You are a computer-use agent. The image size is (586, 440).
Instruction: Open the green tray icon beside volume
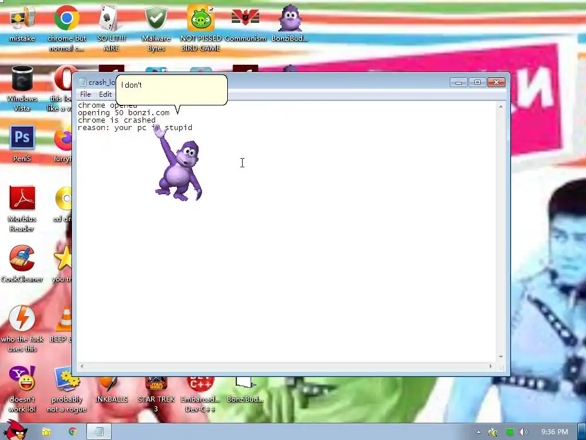510,432
